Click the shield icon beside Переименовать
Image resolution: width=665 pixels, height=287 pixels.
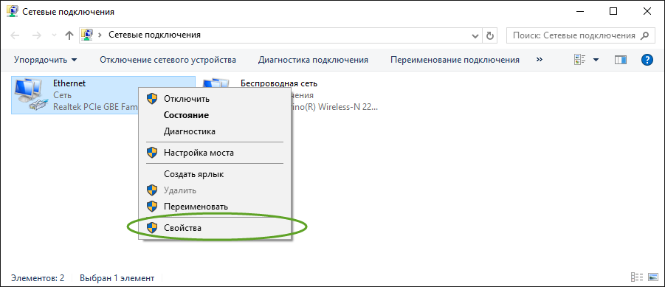coord(151,207)
